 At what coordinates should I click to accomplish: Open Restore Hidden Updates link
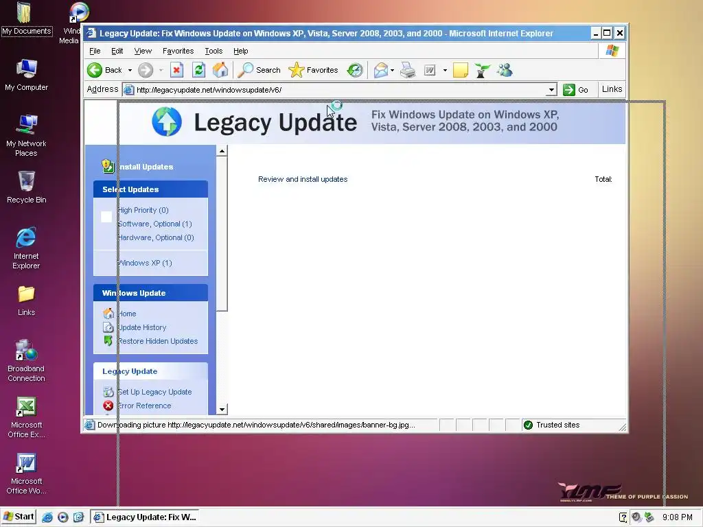click(x=157, y=341)
